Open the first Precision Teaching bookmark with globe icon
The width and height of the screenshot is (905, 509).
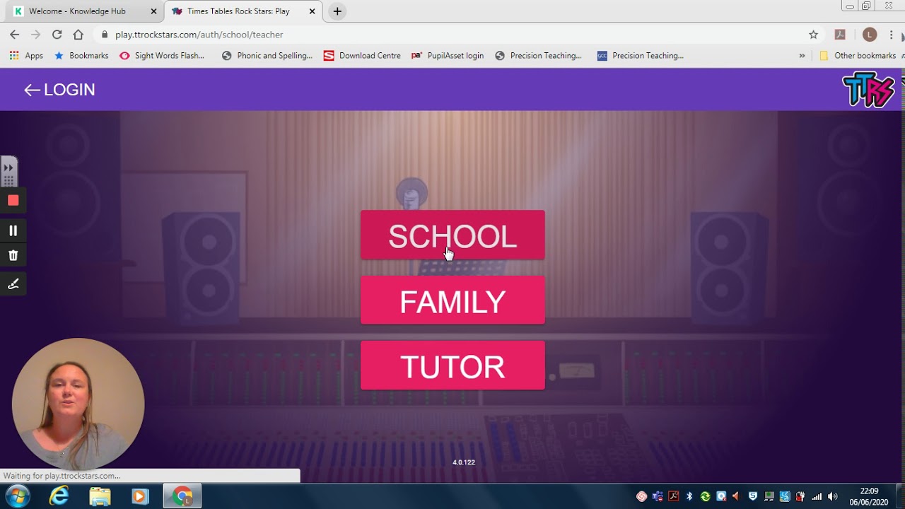(x=538, y=56)
